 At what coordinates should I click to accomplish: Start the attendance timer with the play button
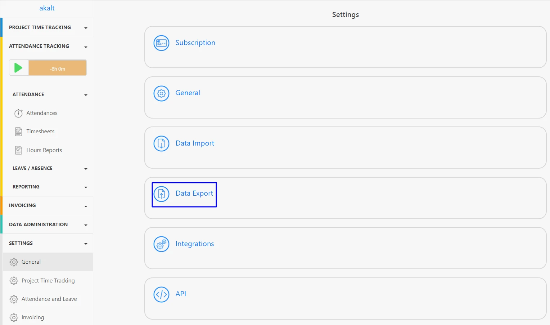[x=18, y=67]
